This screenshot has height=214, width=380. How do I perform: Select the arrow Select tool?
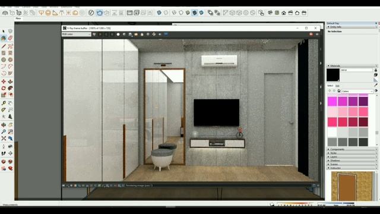tap(4, 32)
